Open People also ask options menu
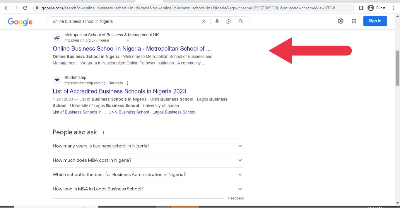The height and width of the screenshot is (209, 400). 103,132
